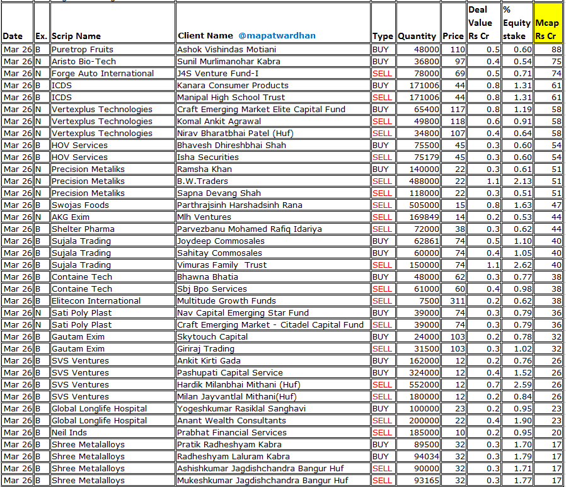Select the Aristo Bio-Tech cell
This screenshot has width=566, height=487.
click(x=113, y=61)
